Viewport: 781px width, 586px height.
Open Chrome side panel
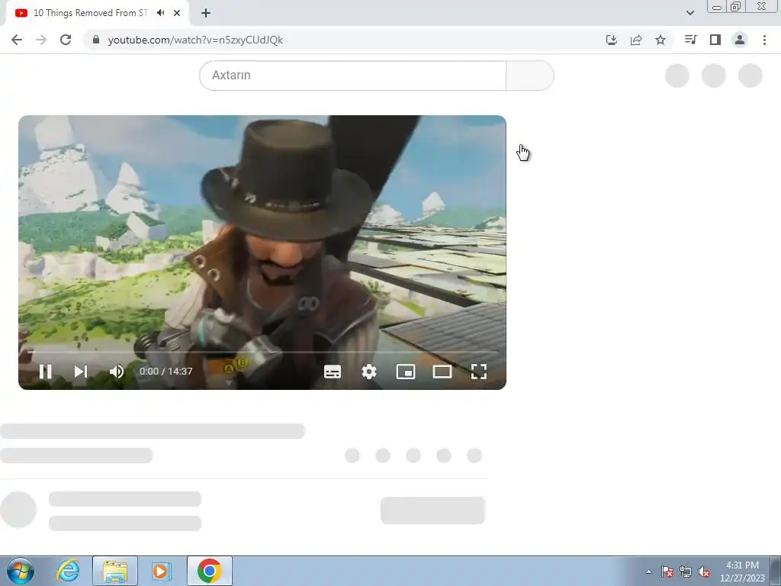pos(715,40)
